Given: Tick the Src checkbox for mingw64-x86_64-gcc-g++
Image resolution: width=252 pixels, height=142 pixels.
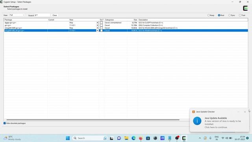Looking at the screenshot, I should tap(101, 30).
